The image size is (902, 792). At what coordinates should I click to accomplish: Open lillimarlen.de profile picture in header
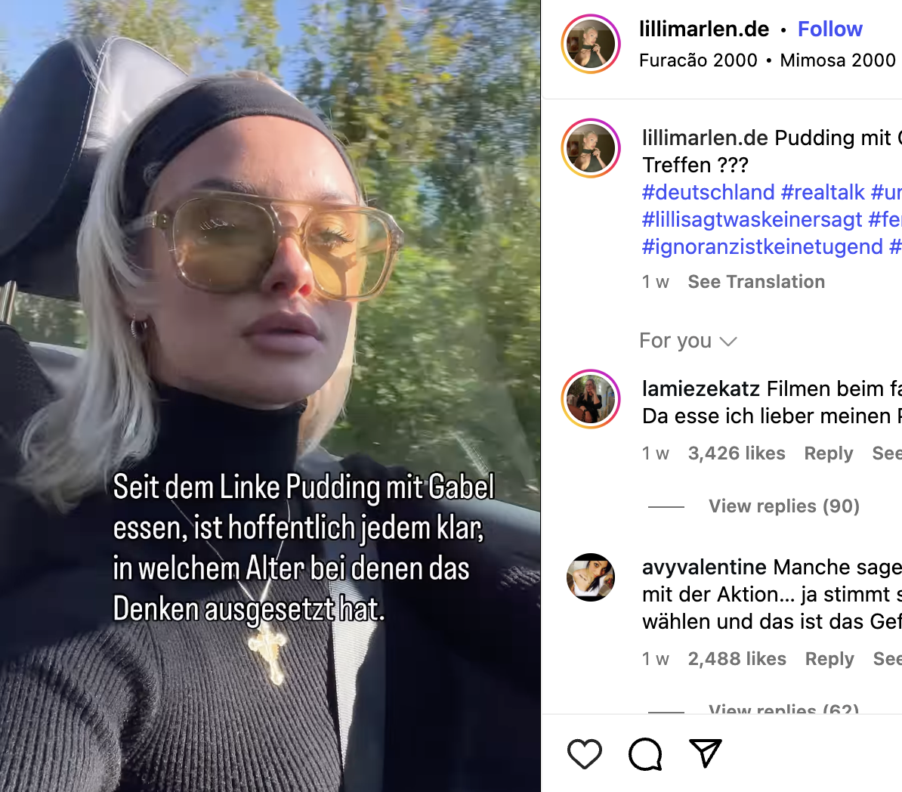point(591,45)
